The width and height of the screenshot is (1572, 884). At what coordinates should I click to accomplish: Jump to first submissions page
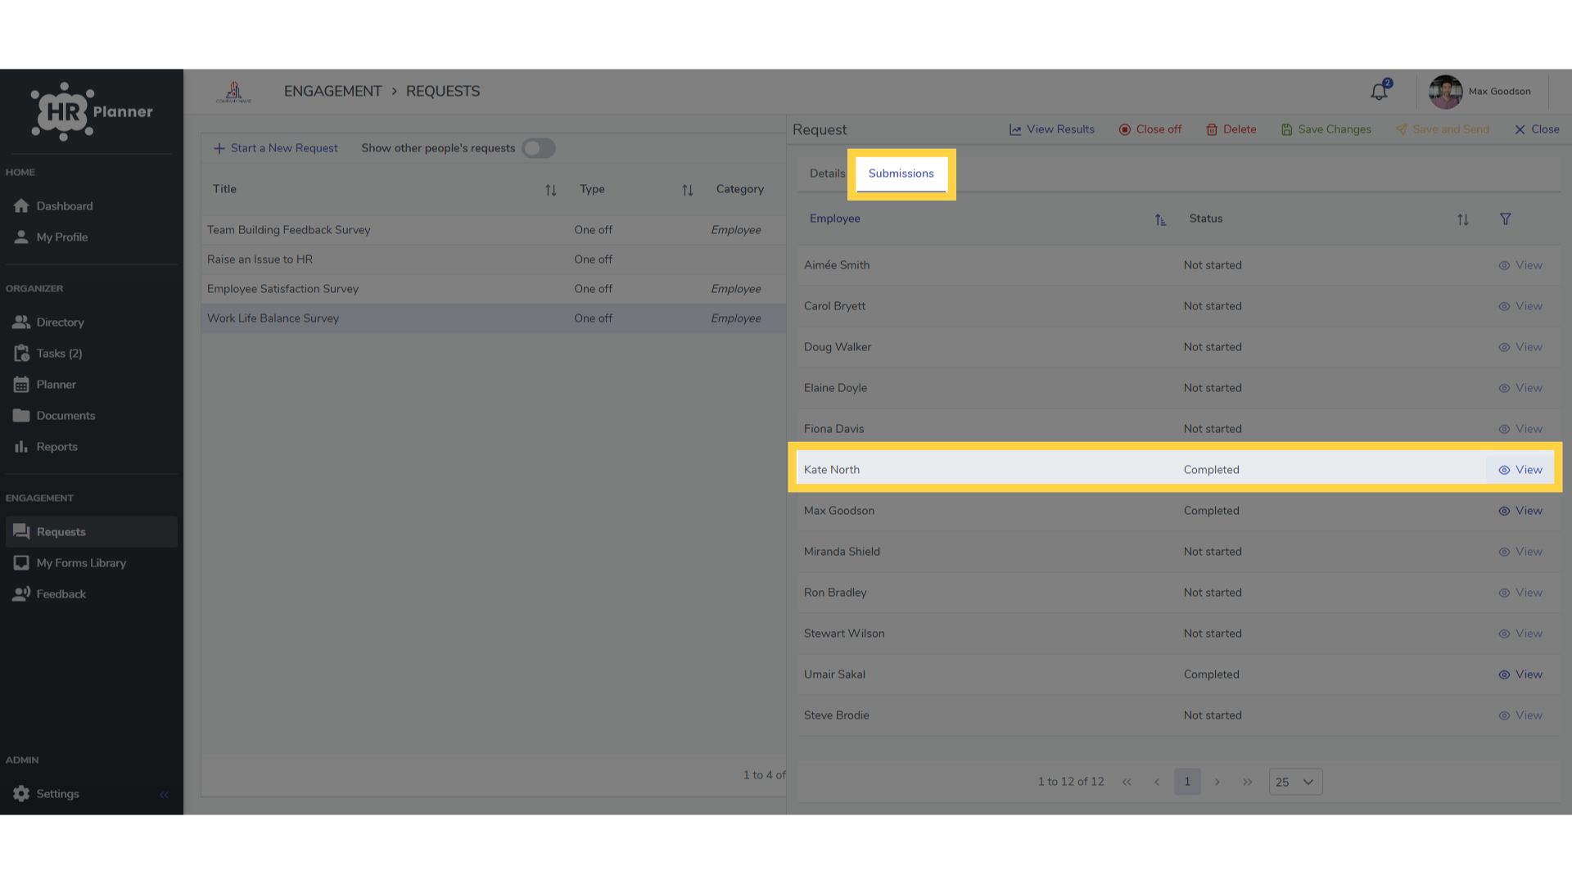click(1127, 782)
